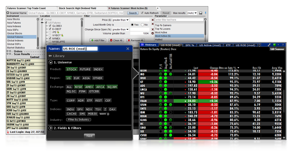Uncheck the GLOBEX location checkbox
The image size is (293, 154).
click(50, 26)
